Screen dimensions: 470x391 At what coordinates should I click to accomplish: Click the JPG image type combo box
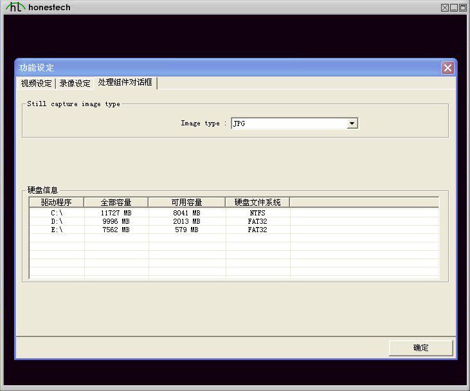coord(294,123)
